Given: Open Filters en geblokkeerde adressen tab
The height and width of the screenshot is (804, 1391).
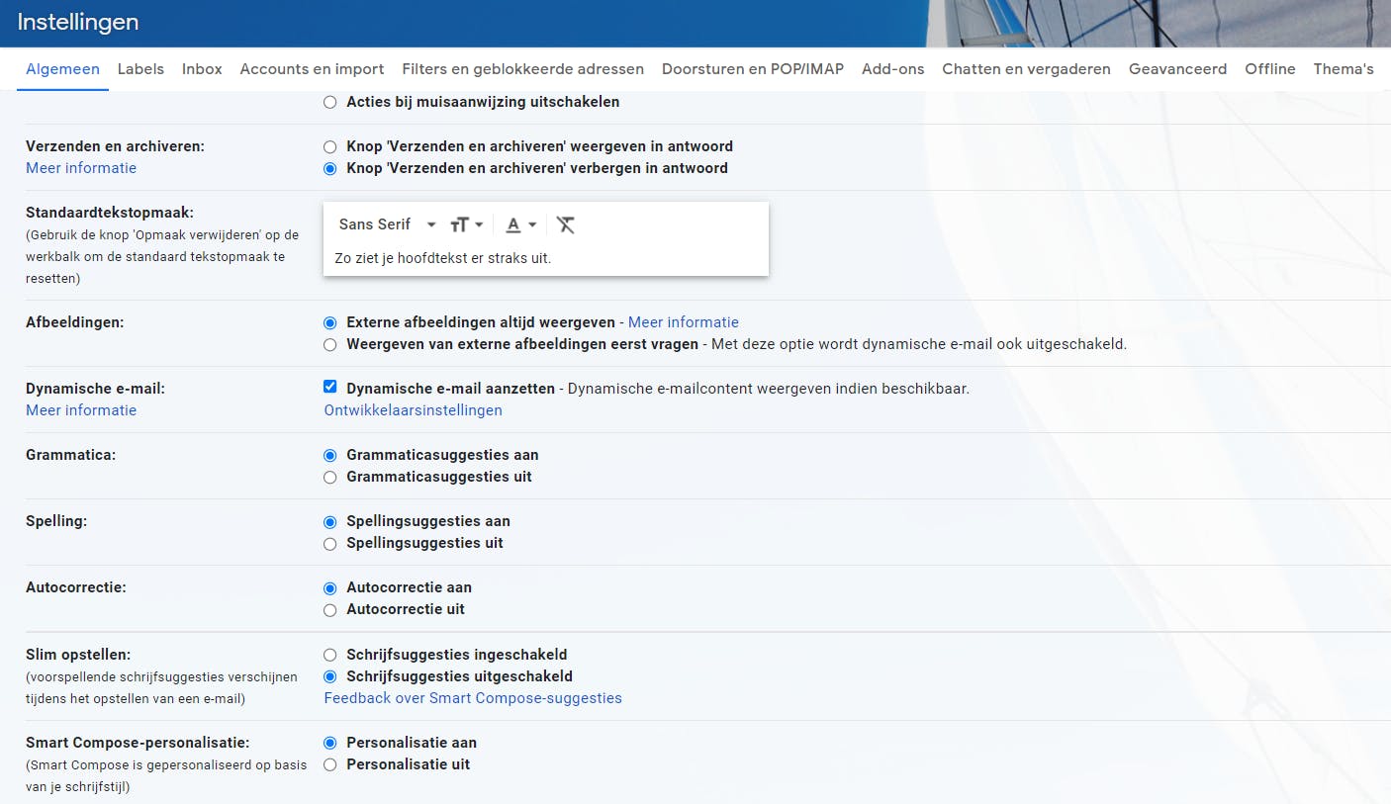Looking at the screenshot, I should click(522, 69).
